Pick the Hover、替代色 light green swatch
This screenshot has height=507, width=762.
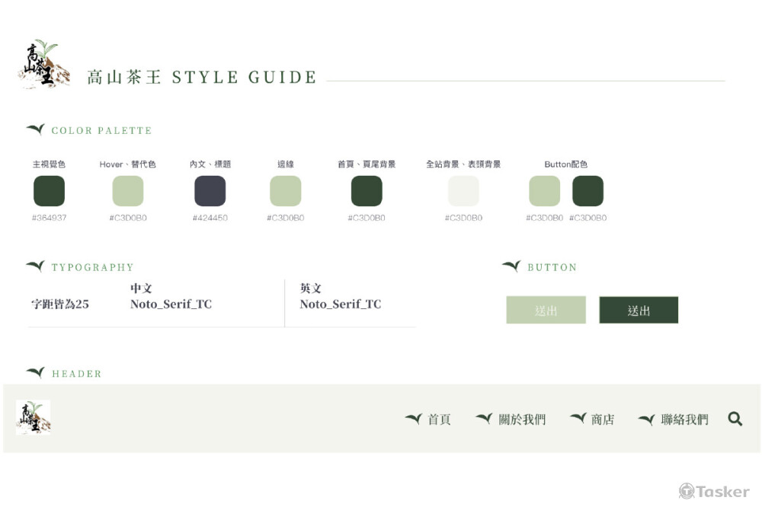(x=128, y=191)
